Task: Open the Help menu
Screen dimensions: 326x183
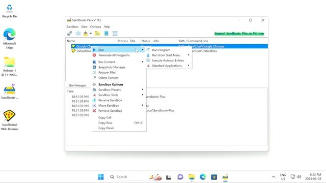Action: coord(107,27)
